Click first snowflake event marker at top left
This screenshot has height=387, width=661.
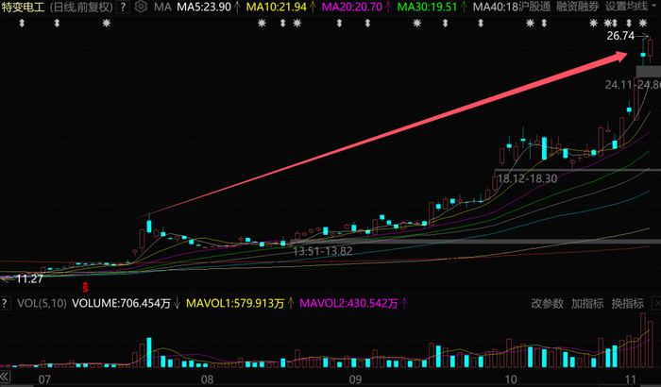click(x=106, y=24)
